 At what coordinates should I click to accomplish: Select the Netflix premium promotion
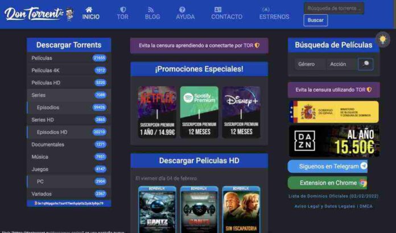(156, 112)
